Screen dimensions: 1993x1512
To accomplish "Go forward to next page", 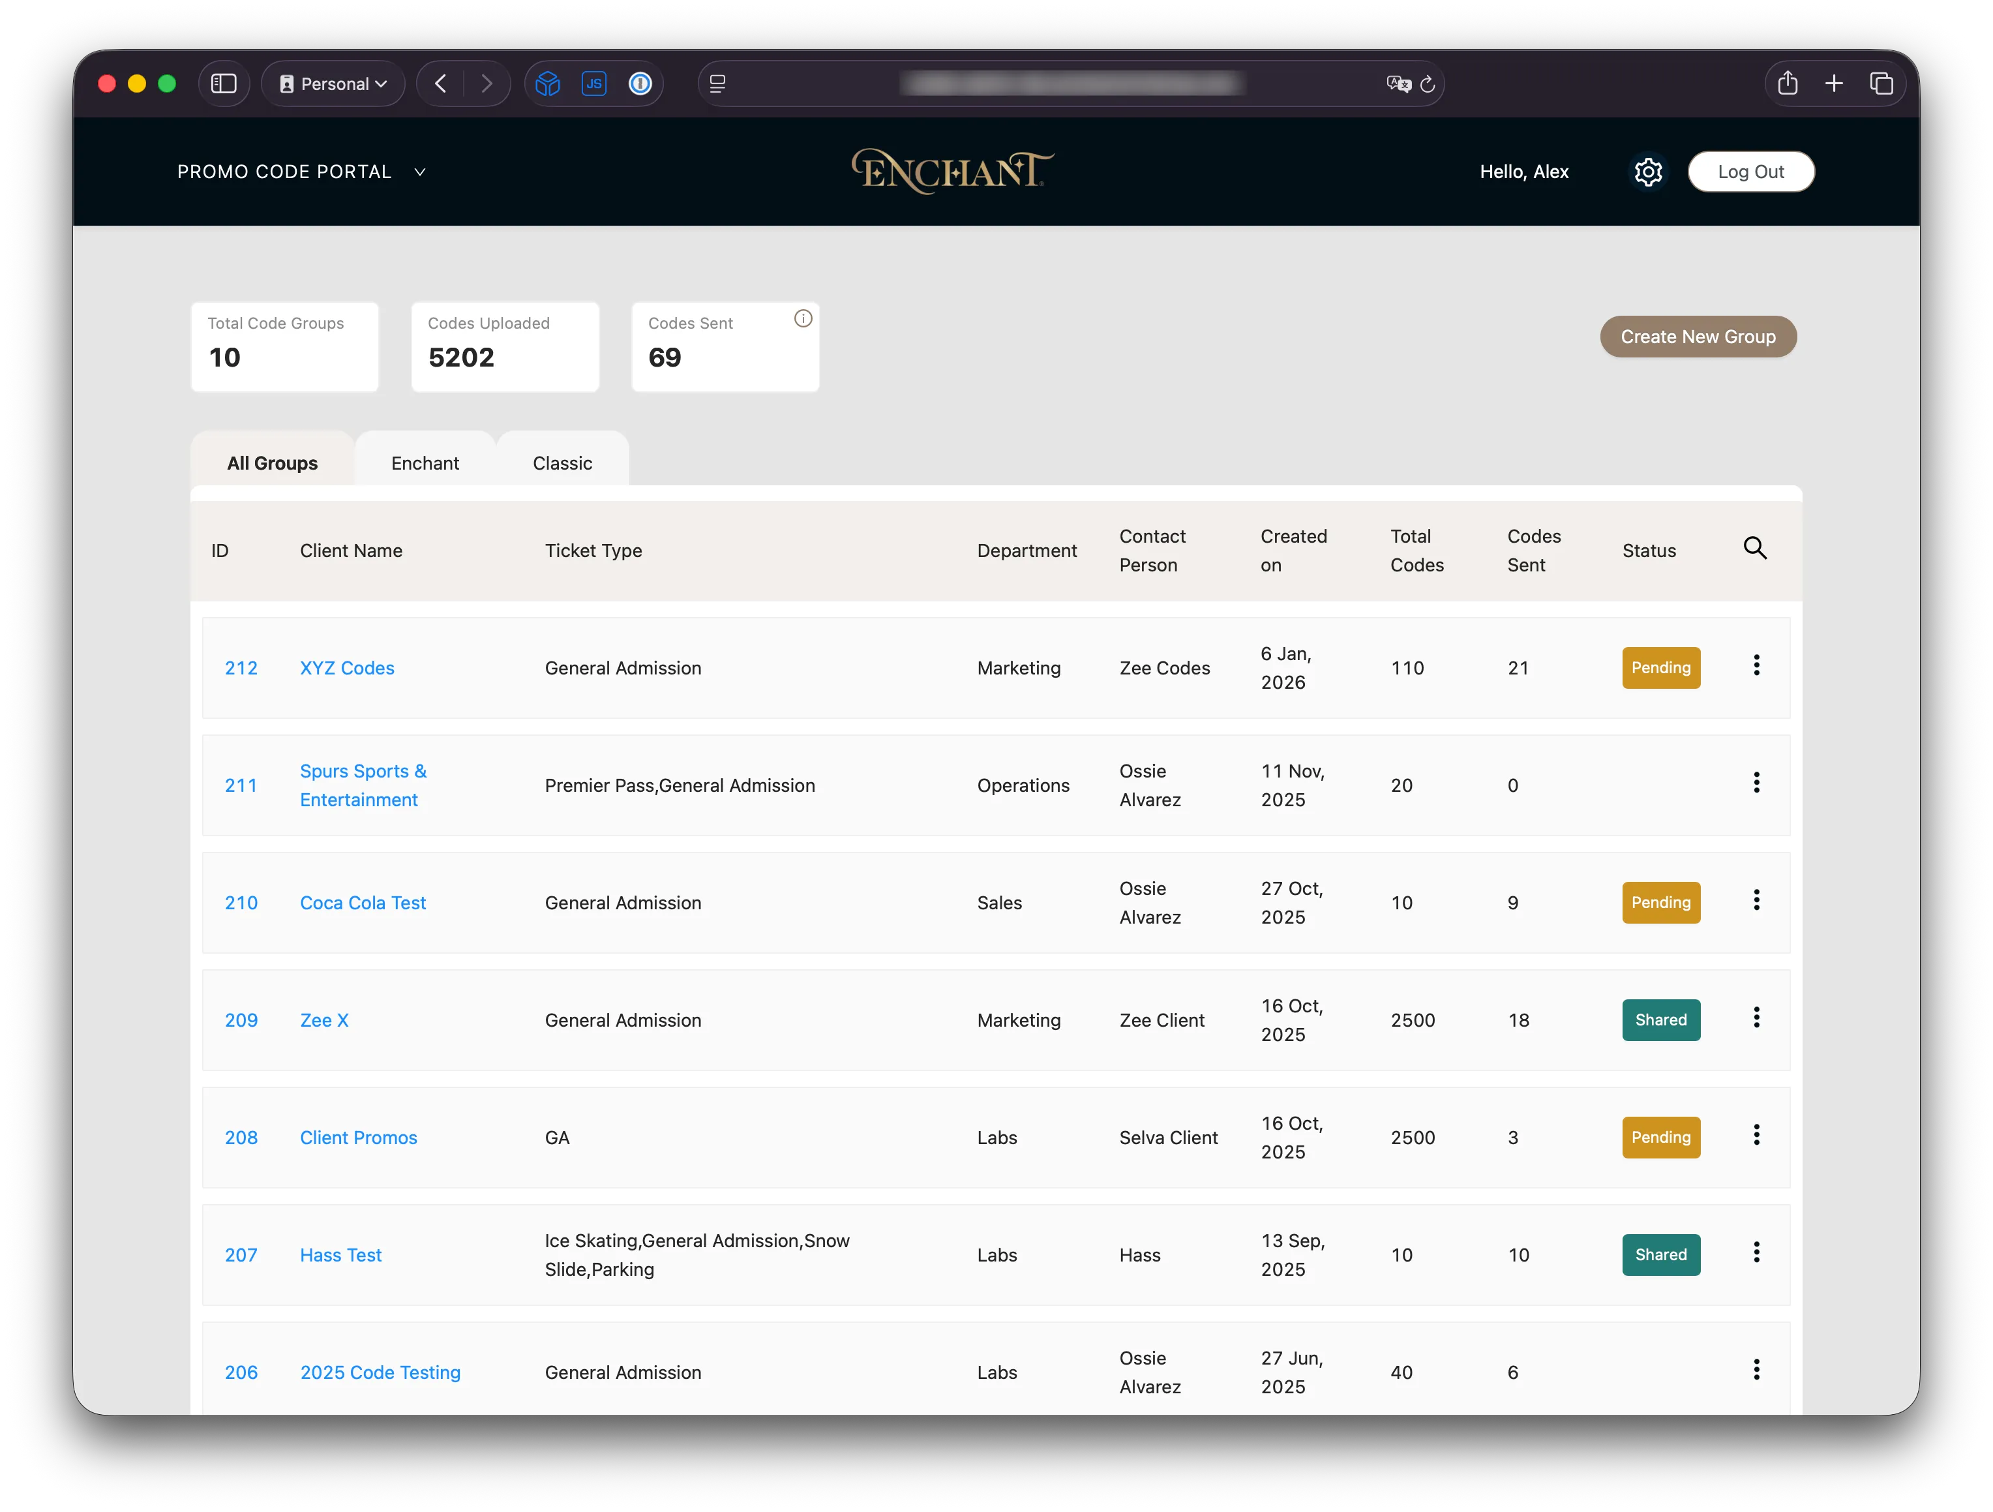I will [487, 83].
